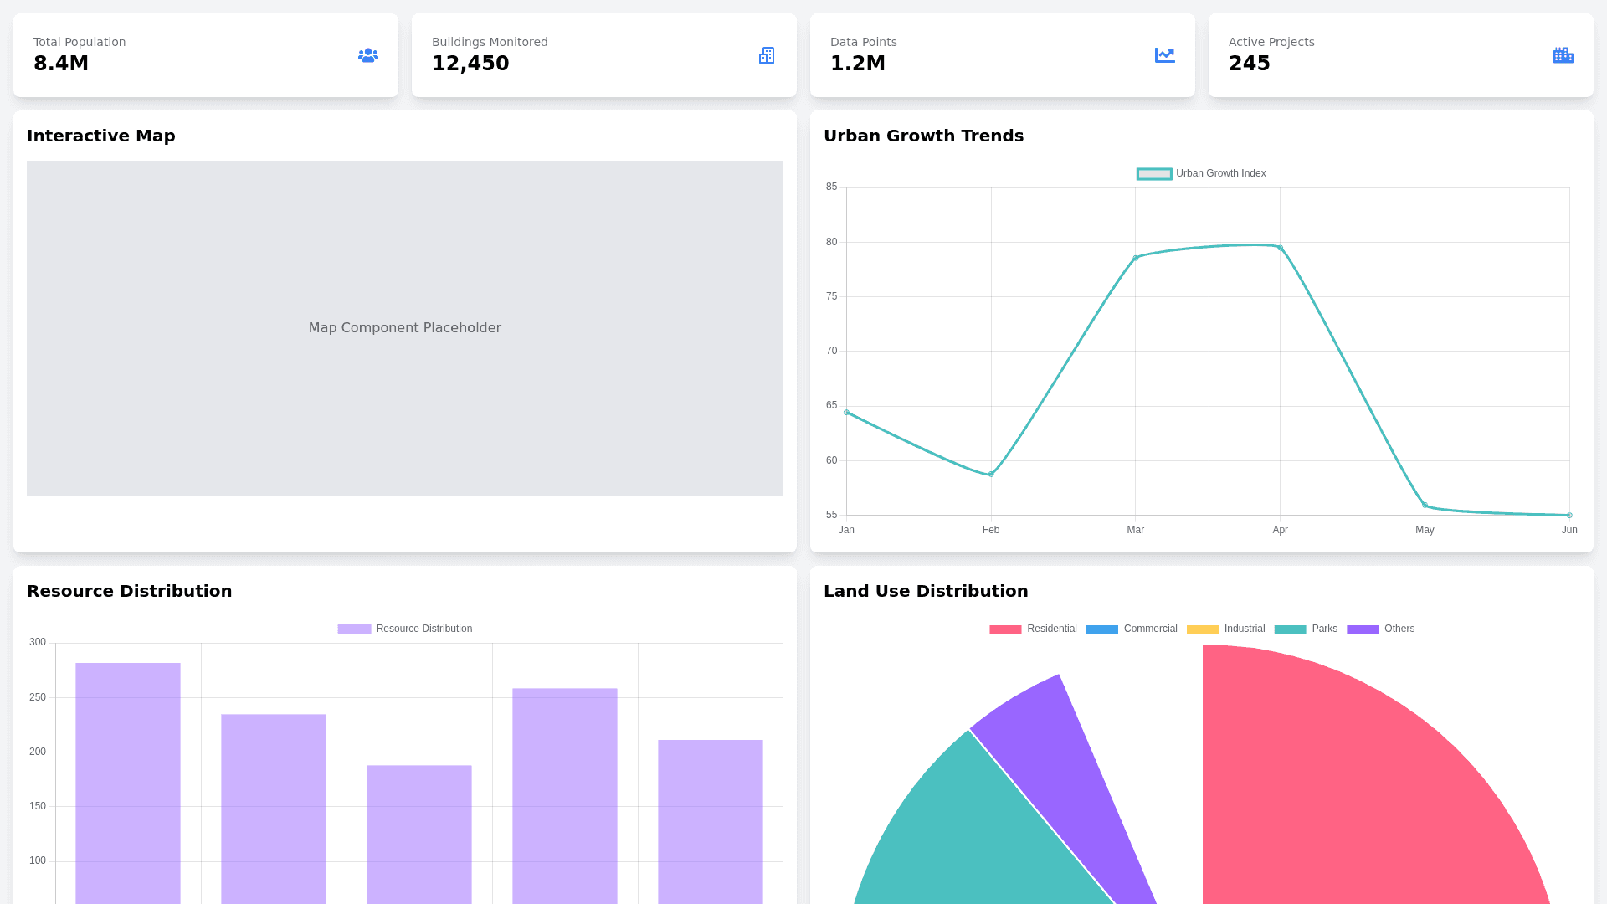The height and width of the screenshot is (904, 1607).
Task: Click the April data point on growth chart
Action: (1281, 248)
